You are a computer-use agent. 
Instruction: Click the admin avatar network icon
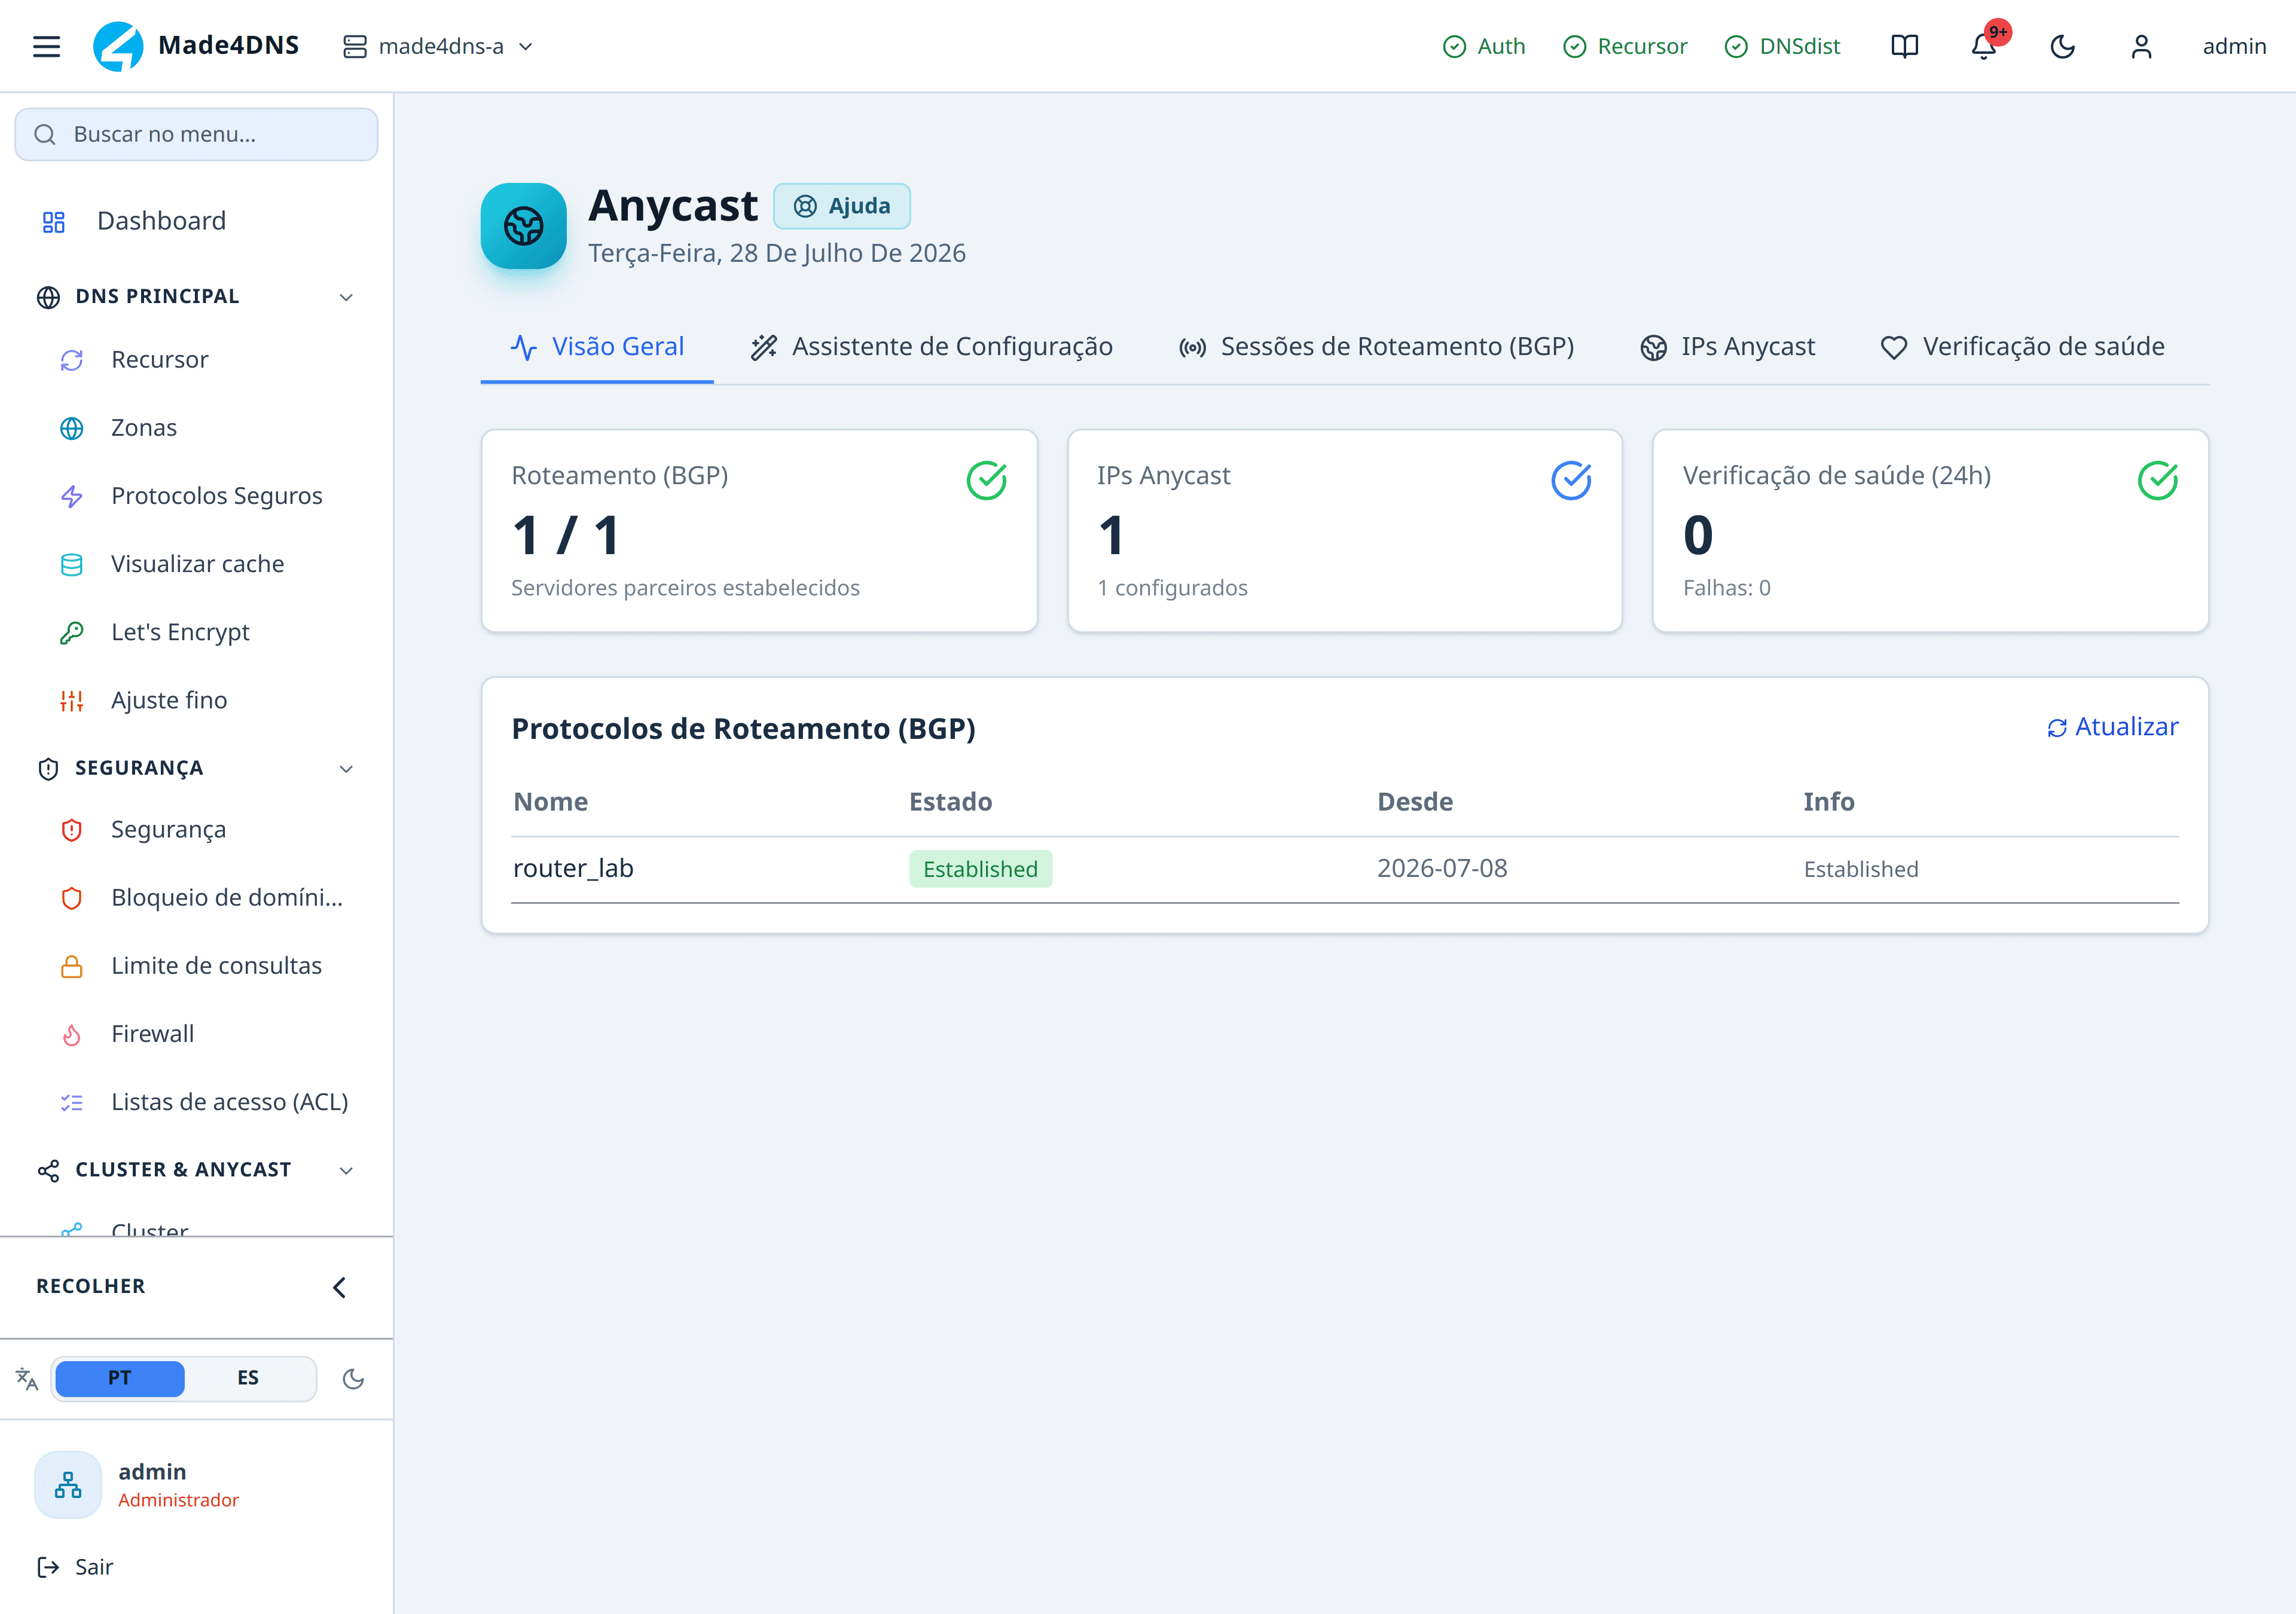pos(68,1485)
